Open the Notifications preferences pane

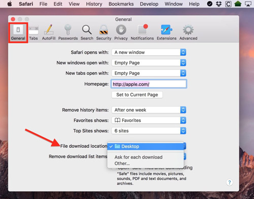click(x=142, y=32)
